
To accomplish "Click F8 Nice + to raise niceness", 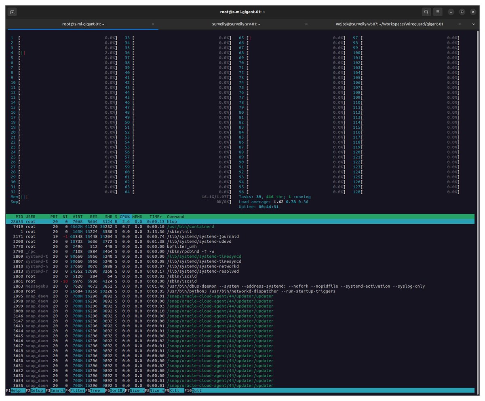I will click(x=154, y=390).
